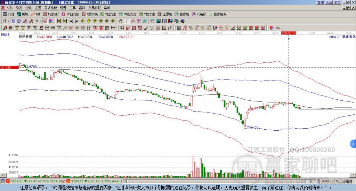Click the 极反通道 indicator label
This screenshot has height=191, width=356.
26,37
